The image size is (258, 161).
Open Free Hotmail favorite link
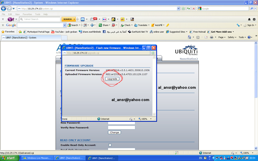197,32
